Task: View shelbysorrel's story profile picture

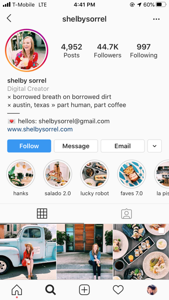Action: [27, 50]
